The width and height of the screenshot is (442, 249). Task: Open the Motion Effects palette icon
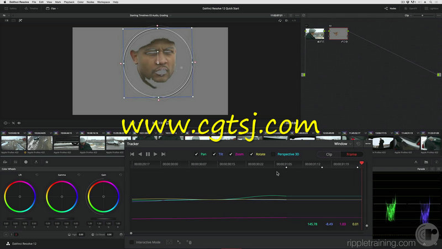coord(47,162)
